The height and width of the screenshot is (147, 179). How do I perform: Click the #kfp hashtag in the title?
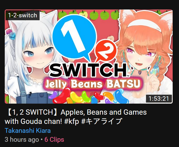click(x=72, y=121)
